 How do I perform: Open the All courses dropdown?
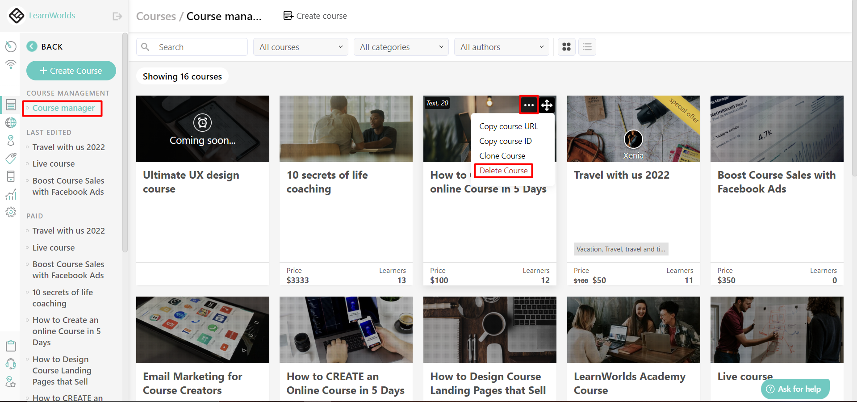click(x=300, y=46)
